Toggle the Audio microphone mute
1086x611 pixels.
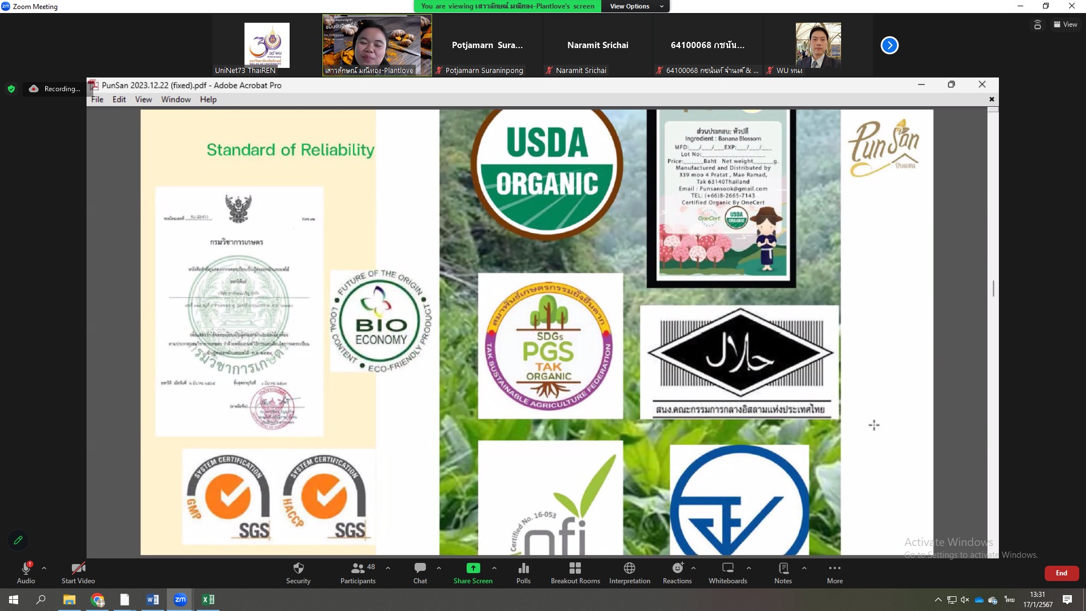(x=25, y=569)
